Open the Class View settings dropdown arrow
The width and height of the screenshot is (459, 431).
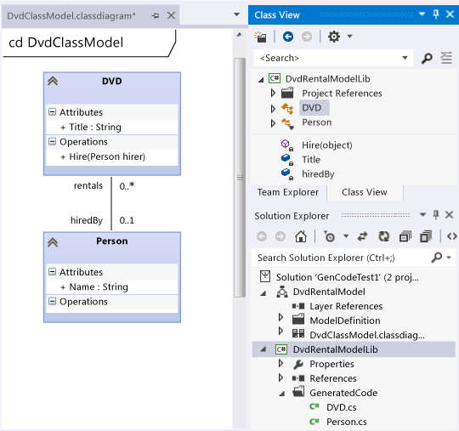click(x=349, y=37)
